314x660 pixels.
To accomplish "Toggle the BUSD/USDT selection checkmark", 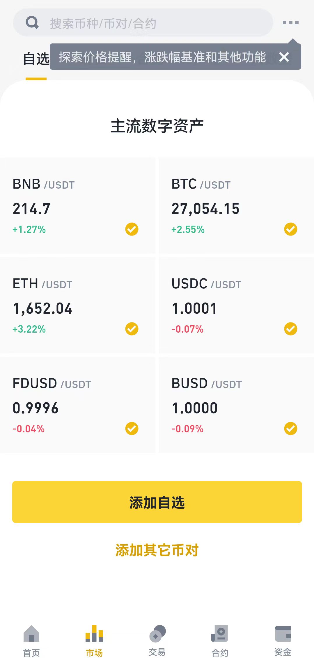I will point(290,429).
